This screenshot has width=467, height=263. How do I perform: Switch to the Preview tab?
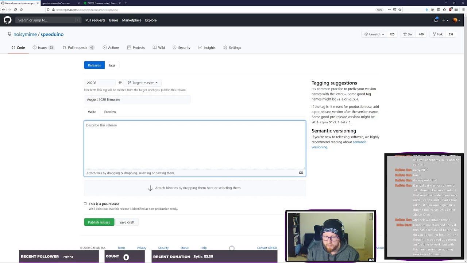[110, 112]
